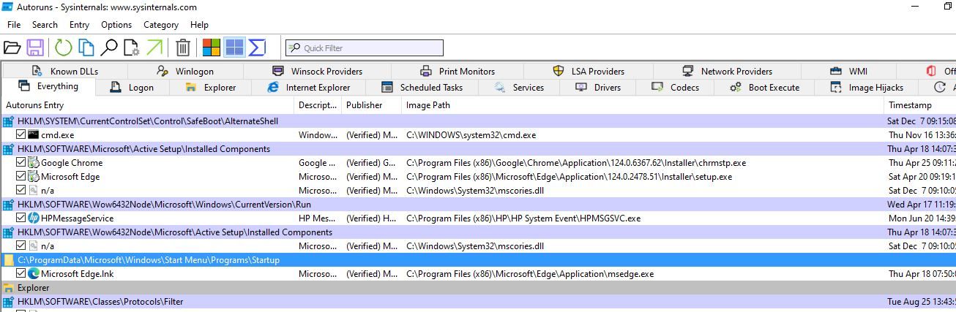Click the green Jump to Entry arrow

154,47
